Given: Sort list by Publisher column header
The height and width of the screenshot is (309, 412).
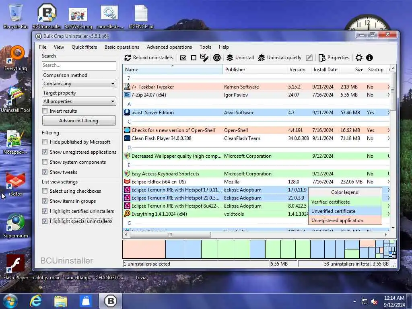Looking at the screenshot, I should [x=255, y=70].
